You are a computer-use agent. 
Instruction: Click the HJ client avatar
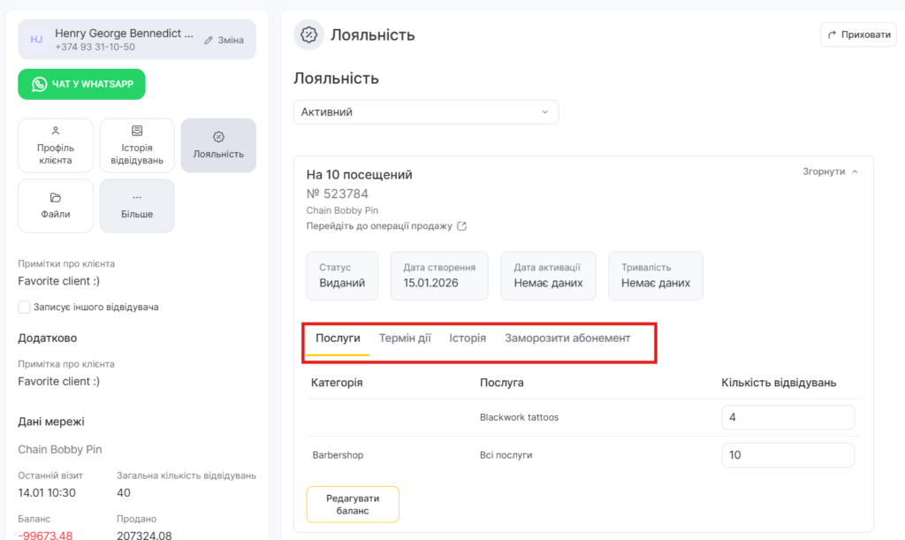[x=36, y=40]
